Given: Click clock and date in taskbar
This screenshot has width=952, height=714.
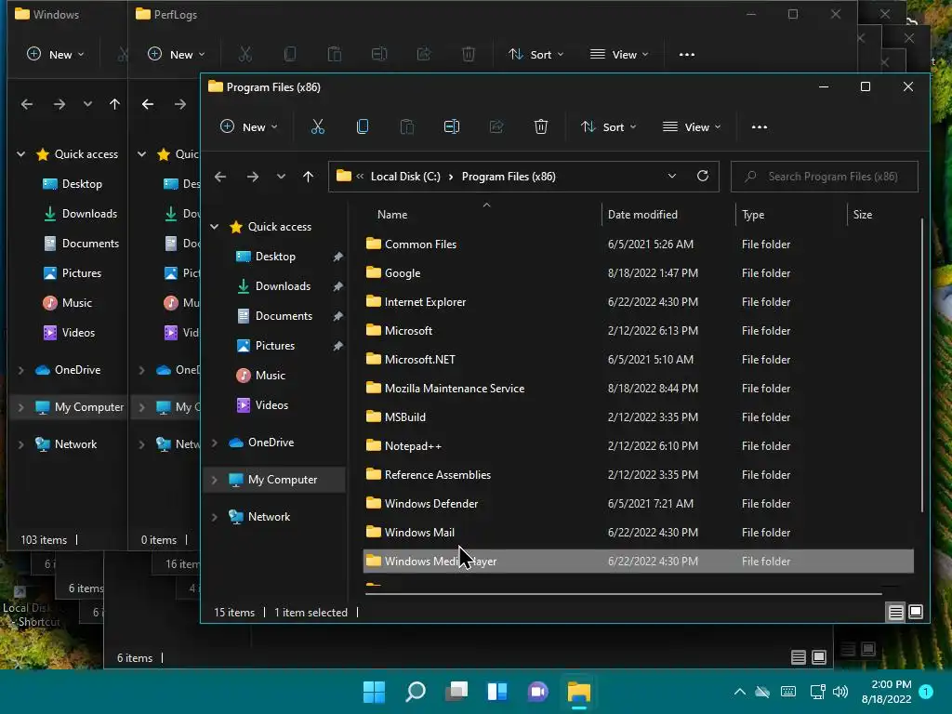Looking at the screenshot, I should point(886,692).
